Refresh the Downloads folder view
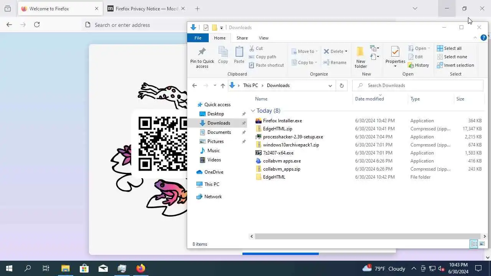The width and height of the screenshot is (491, 276). pos(341,85)
